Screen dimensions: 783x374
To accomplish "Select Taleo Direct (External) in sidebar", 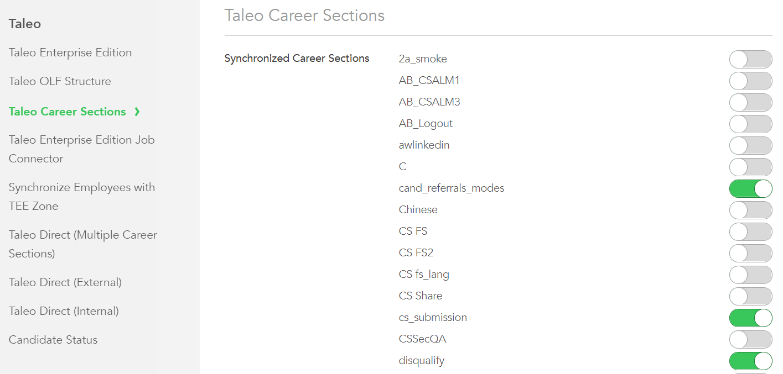I will coord(65,282).
